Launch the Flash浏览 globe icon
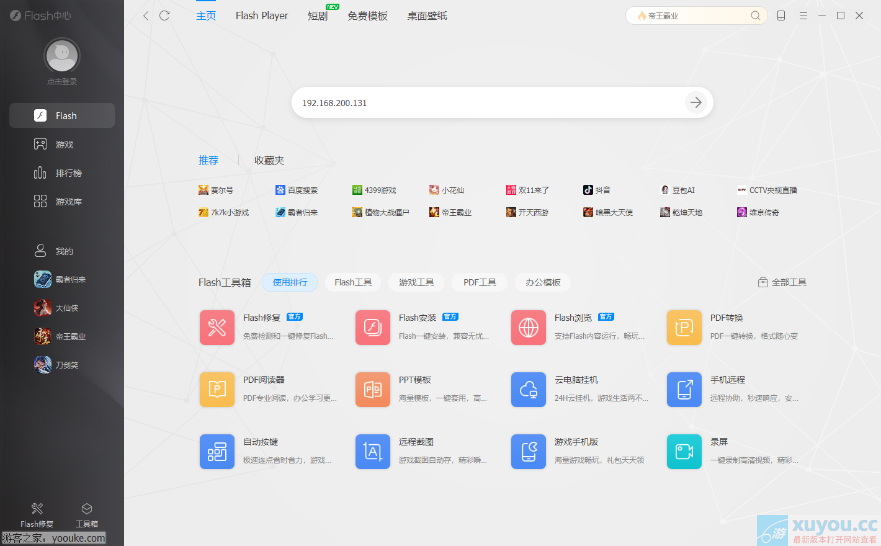The height and width of the screenshot is (546, 881). (529, 328)
